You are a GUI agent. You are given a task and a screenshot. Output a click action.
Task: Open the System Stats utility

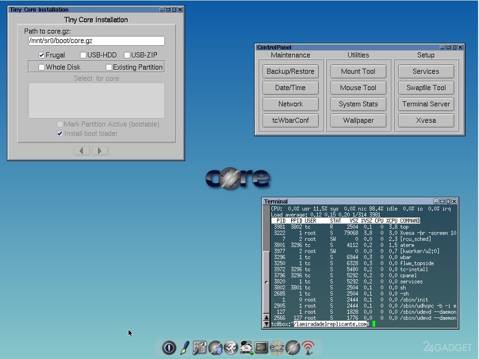click(358, 104)
